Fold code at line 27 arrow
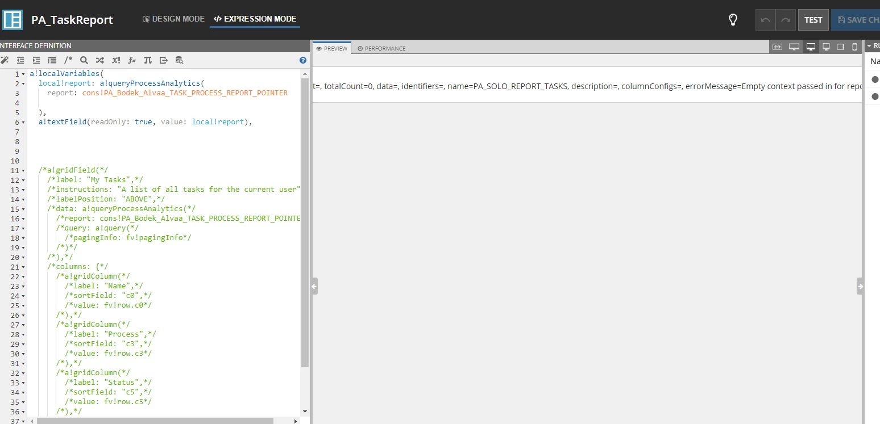Image resolution: width=880 pixels, height=424 pixels. 23,325
